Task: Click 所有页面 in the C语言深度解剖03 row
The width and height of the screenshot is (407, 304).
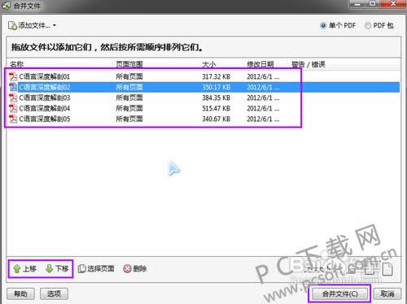Action: [x=129, y=98]
